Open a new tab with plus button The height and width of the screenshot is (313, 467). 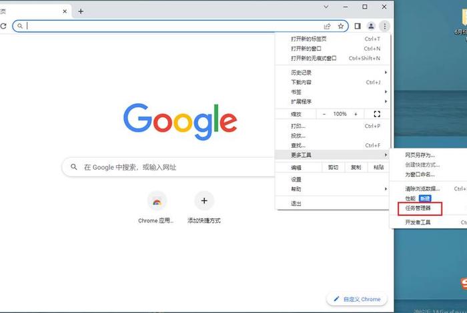[x=81, y=11]
